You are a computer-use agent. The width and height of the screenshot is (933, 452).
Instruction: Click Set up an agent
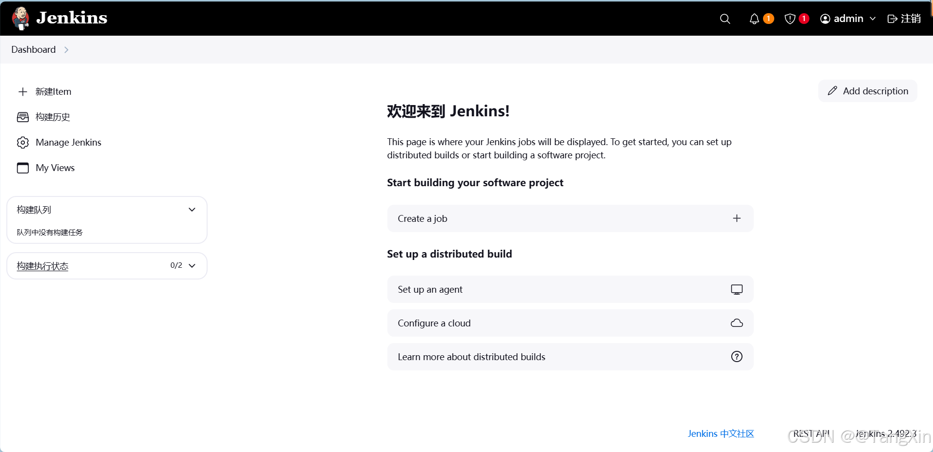(570, 289)
